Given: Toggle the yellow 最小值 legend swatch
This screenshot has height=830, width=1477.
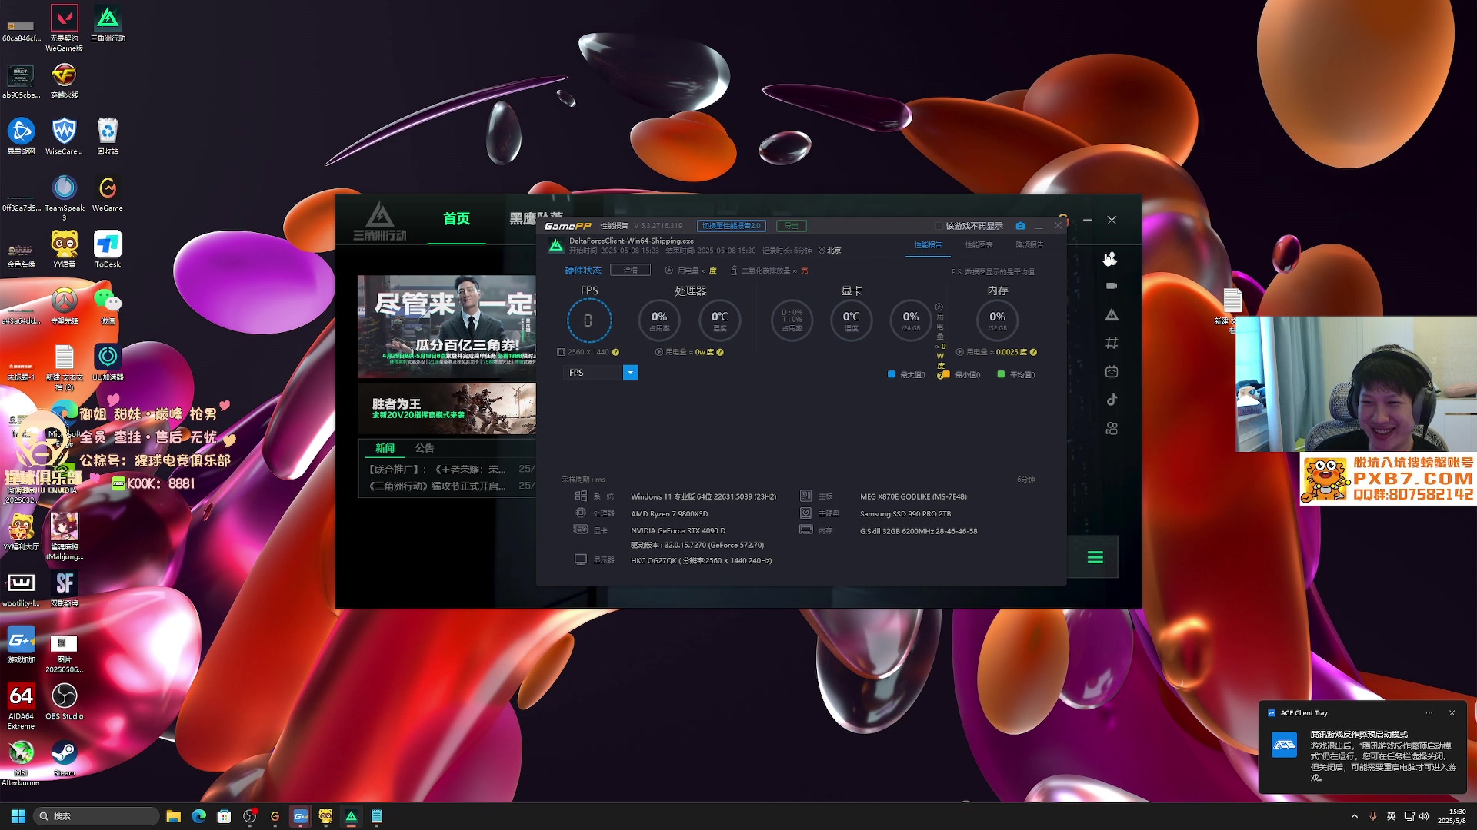Looking at the screenshot, I should [x=946, y=374].
